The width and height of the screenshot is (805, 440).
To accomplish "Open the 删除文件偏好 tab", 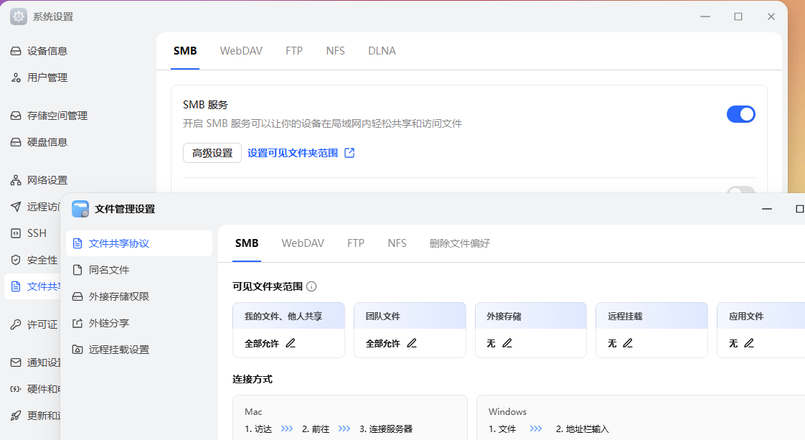I will pos(459,243).
